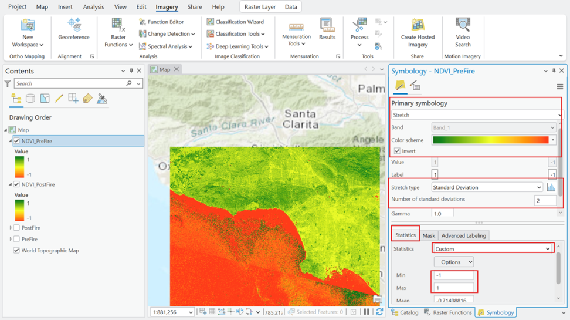Viewport: 570px width, 320px height.
Task: Switch to List By Labeling view
Action: (87, 98)
